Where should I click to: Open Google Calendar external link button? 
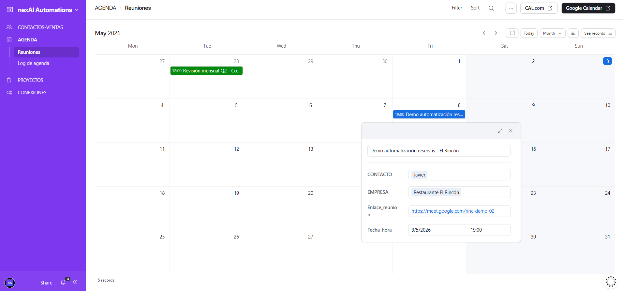tap(588, 8)
